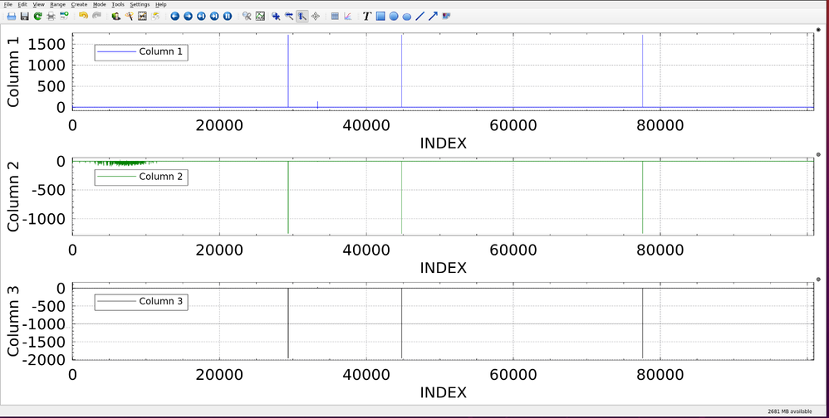
Task: Select the XY zoom mouse mode icon
Action: click(x=276, y=17)
